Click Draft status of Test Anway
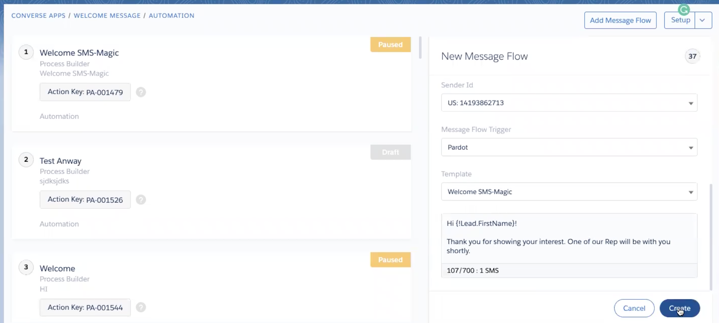719x323 pixels. (390, 152)
